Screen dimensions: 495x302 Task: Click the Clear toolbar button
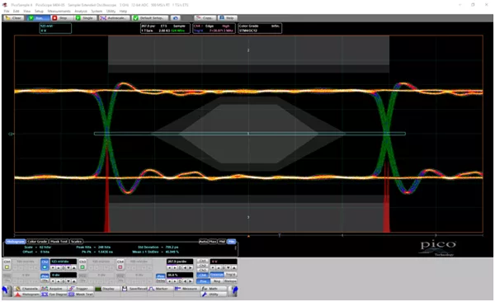pyautogui.click(x=13, y=18)
